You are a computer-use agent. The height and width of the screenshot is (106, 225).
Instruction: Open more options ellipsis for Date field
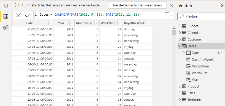tap(223, 53)
